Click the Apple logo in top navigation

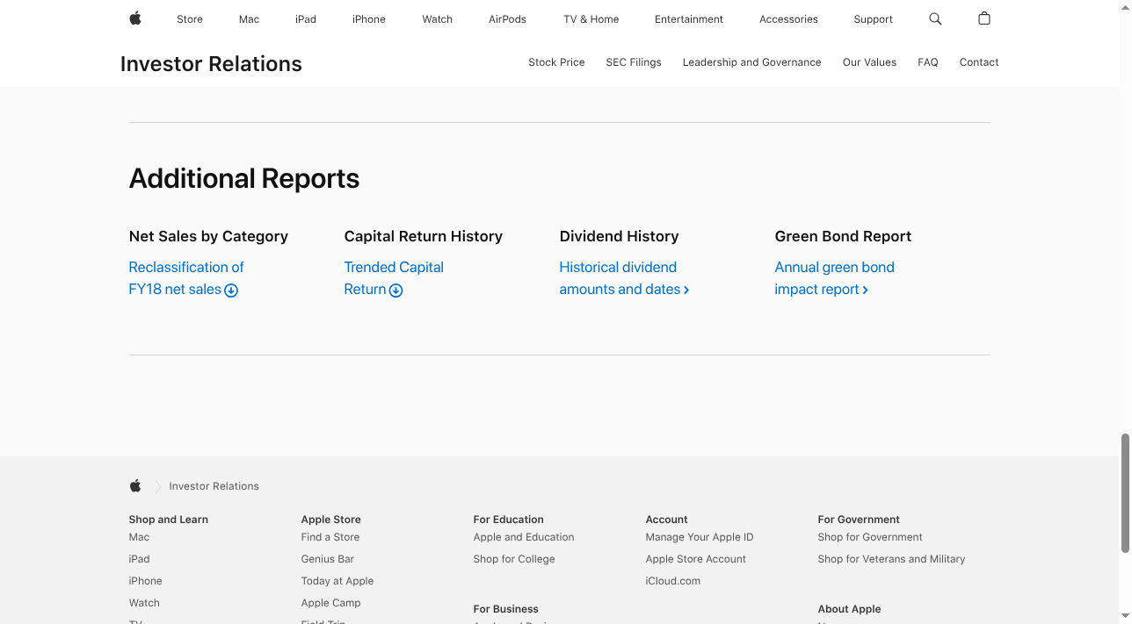click(x=135, y=18)
